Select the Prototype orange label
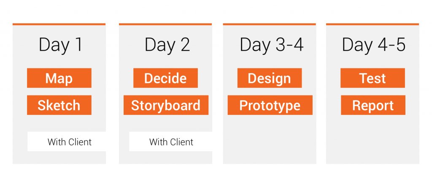432x191 pixels. tap(270, 105)
